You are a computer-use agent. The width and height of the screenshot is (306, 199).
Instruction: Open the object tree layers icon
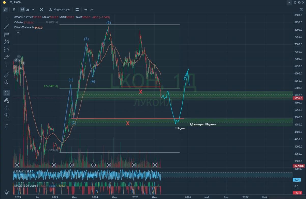[7, 192]
